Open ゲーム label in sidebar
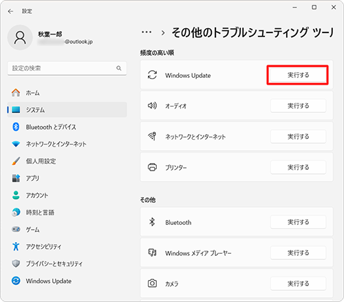The height and width of the screenshot is (302, 344). 32,230
